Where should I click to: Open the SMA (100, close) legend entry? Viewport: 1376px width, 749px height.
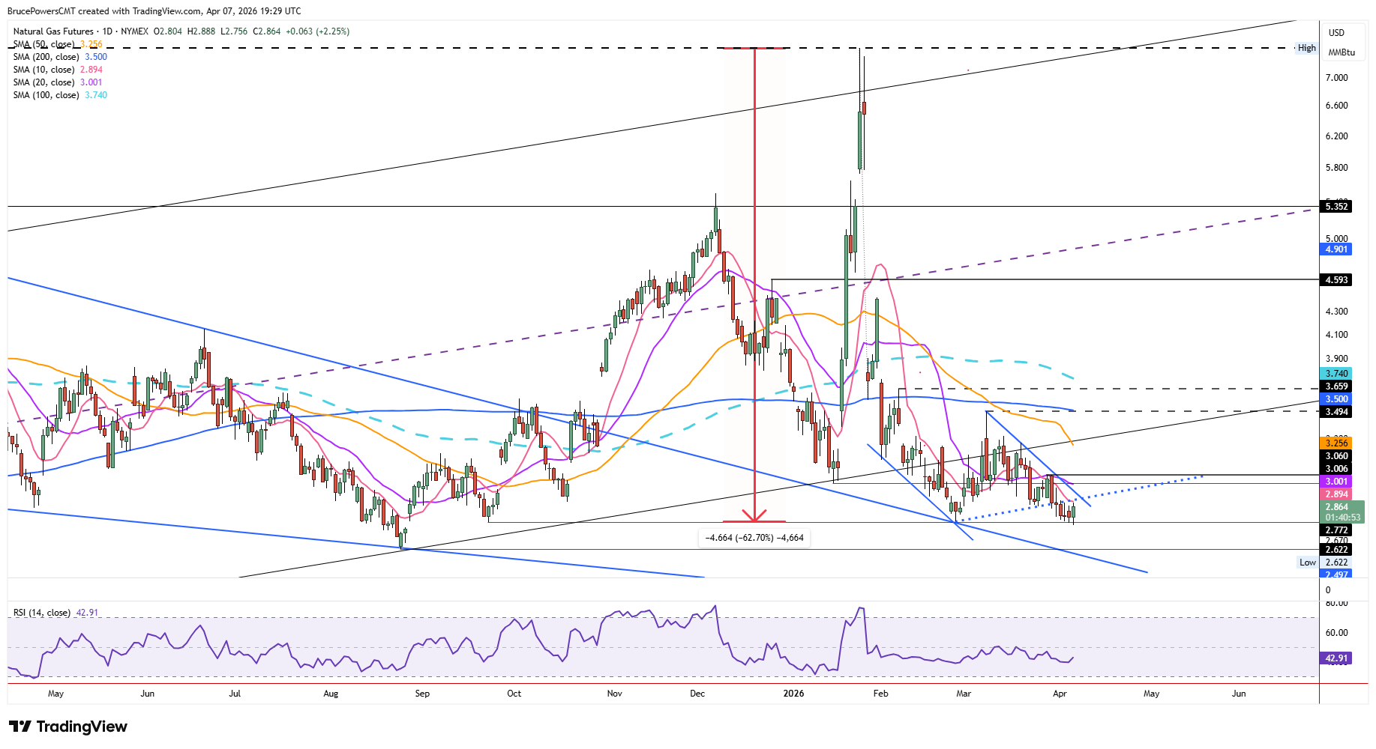[60, 95]
